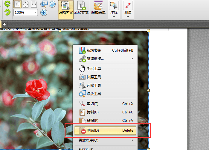Viewport: 209px width, 150px height.
Task: Click the zoom in plus button
Action: pos(44,13)
